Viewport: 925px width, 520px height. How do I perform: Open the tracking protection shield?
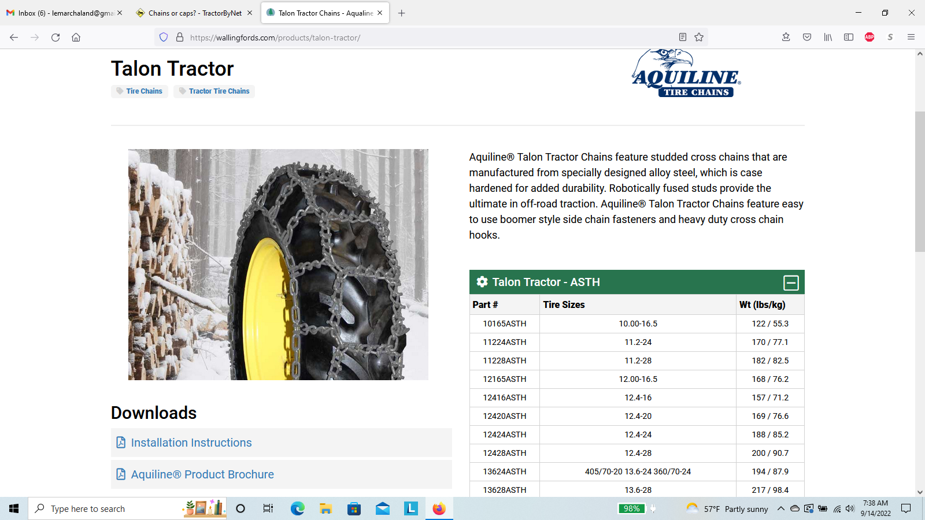tap(164, 38)
